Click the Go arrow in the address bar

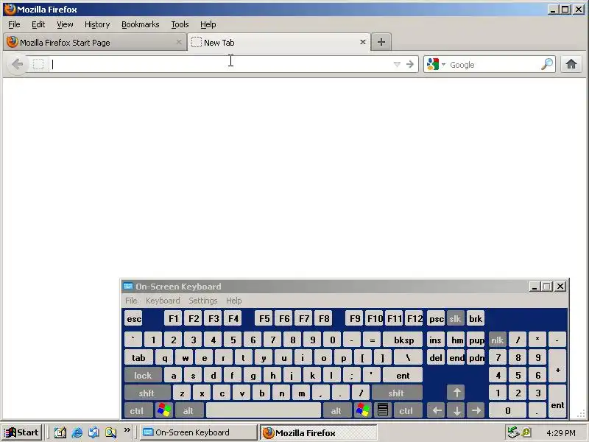pyautogui.click(x=410, y=64)
